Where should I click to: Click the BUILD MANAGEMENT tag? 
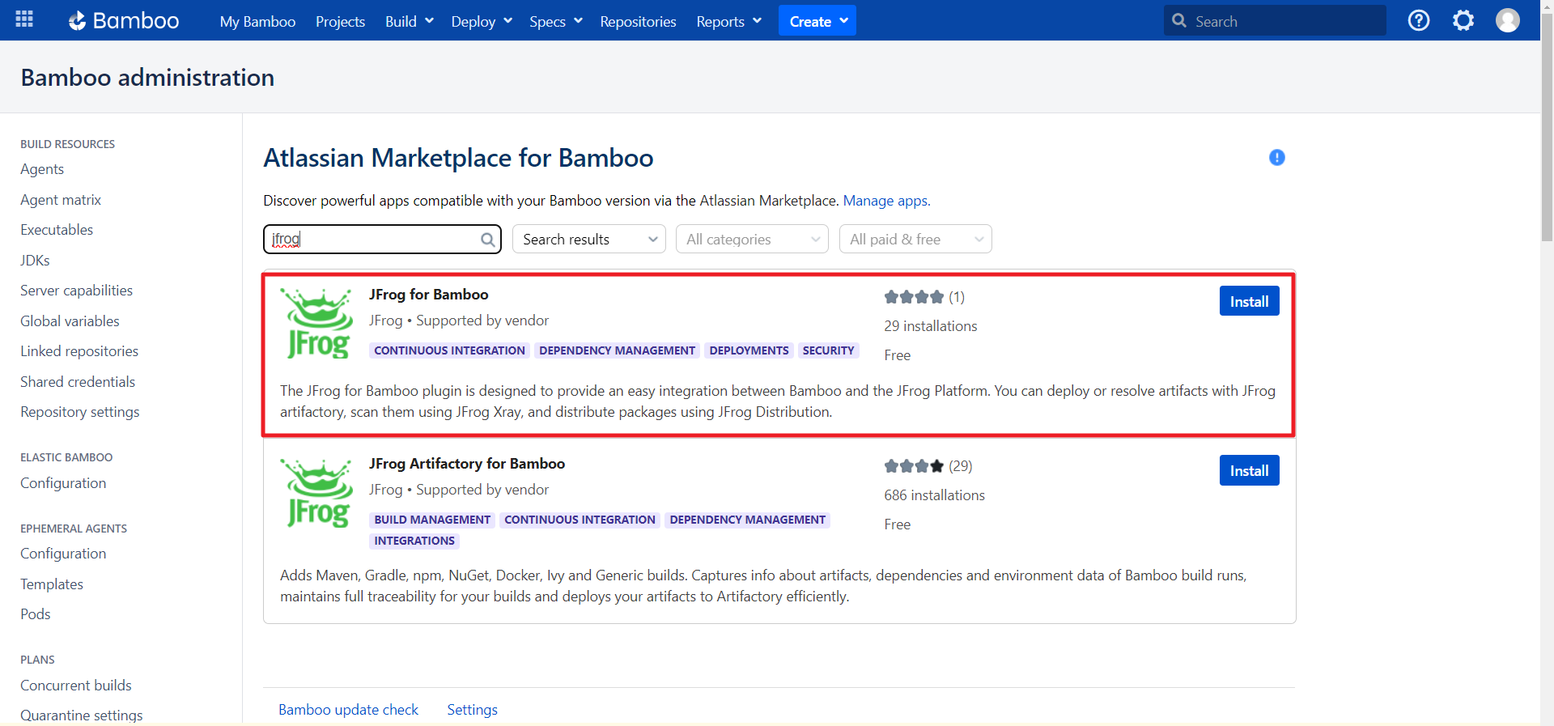pos(432,520)
